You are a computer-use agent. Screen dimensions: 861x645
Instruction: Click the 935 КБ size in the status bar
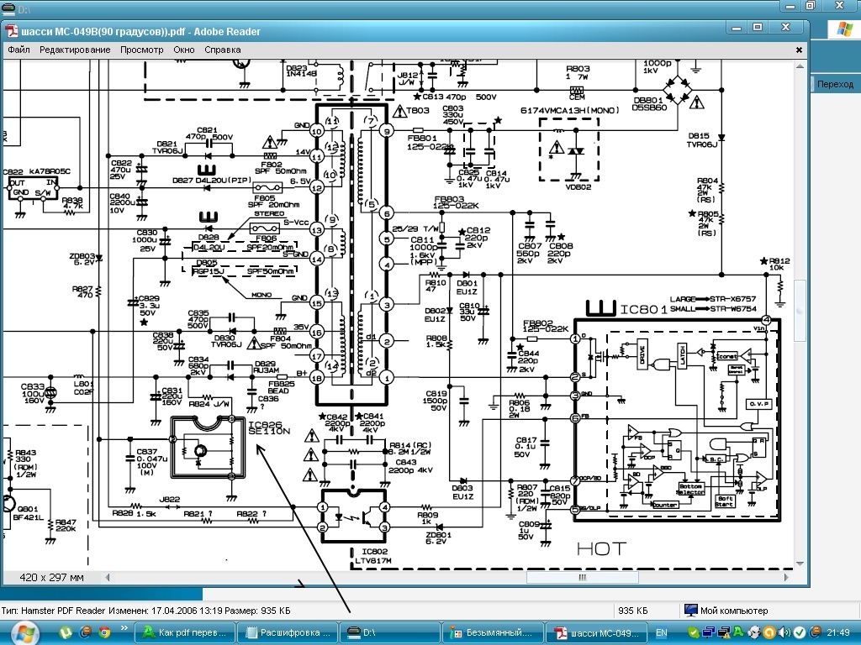(x=632, y=611)
